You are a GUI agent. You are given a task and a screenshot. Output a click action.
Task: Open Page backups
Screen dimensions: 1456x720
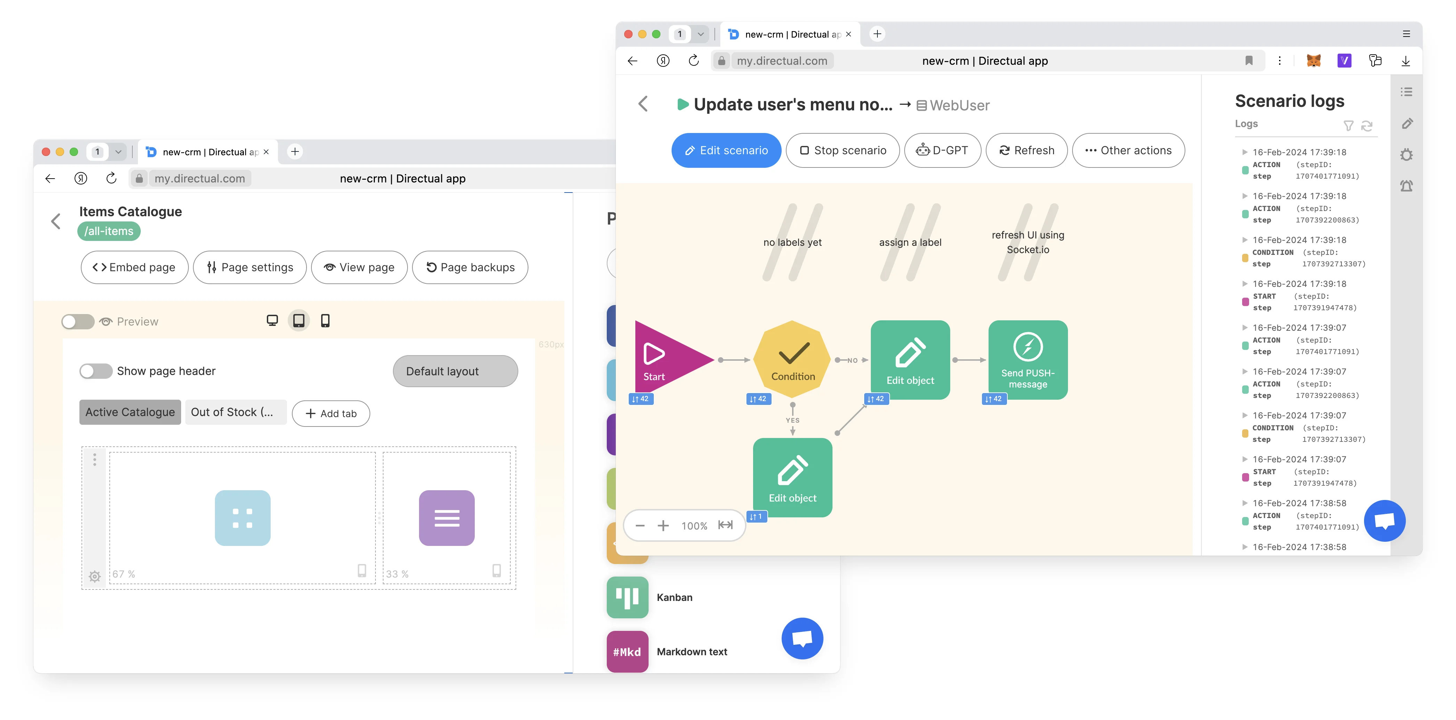pyautogui.click(x=470, y=267)
